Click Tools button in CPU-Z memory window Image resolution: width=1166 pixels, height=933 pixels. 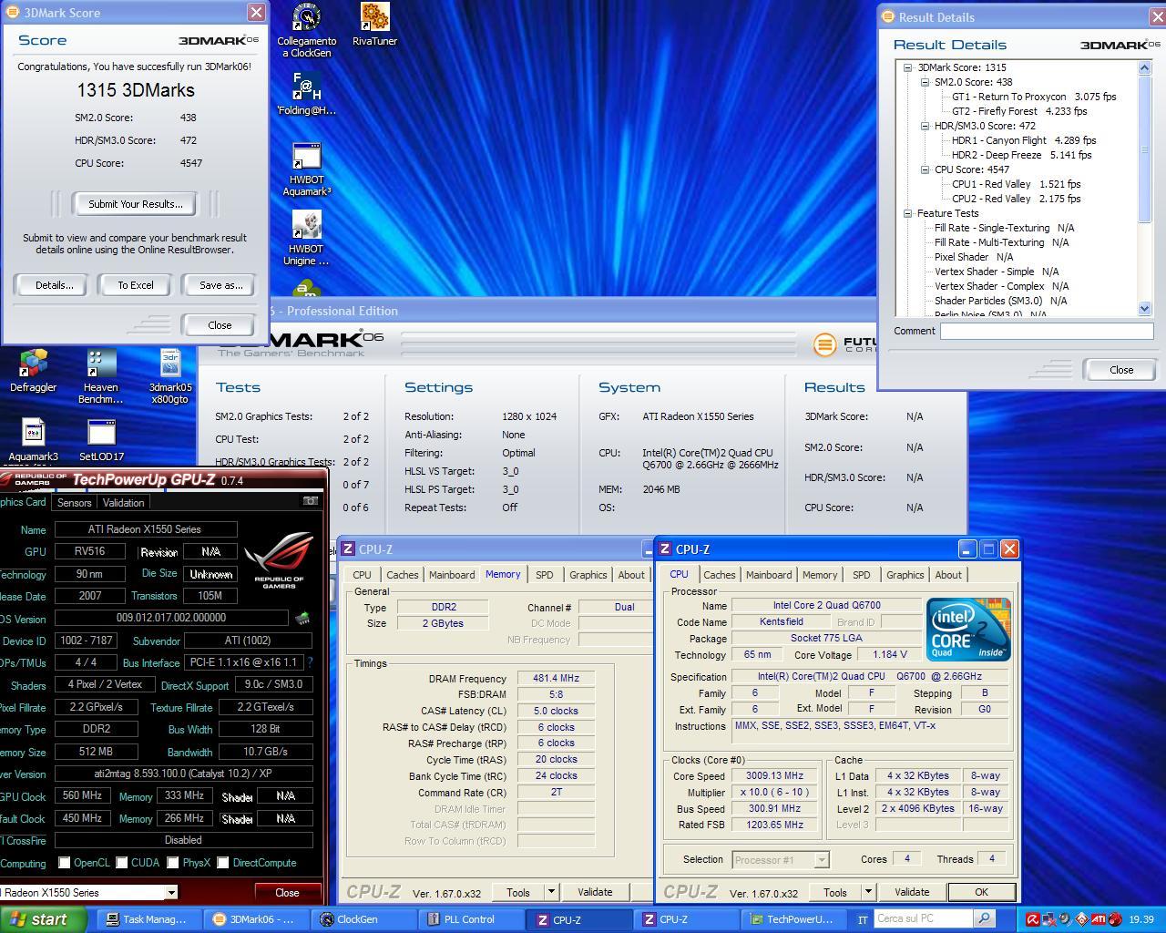coord(518,892)
